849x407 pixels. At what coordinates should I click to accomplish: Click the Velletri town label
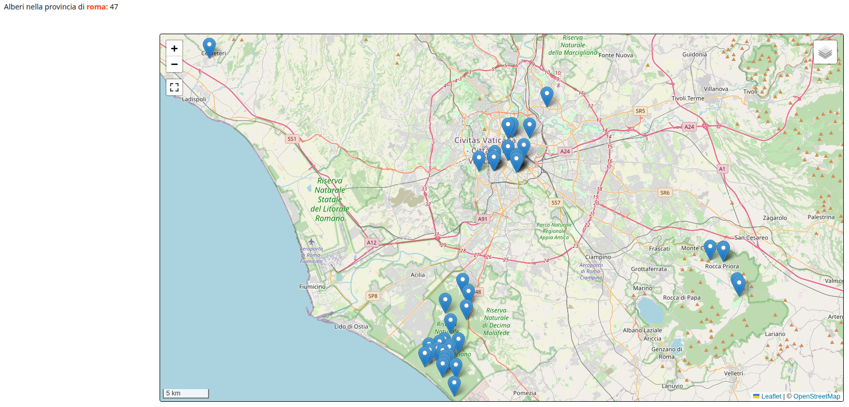point(734,373)
